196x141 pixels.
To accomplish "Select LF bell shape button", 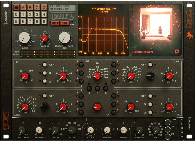I will 45,81.
